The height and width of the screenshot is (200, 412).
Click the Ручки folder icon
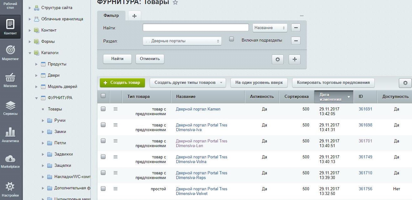[x=49, y=120]
